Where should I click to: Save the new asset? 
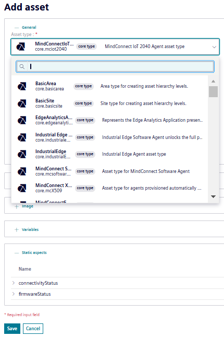tap(12, 329)
